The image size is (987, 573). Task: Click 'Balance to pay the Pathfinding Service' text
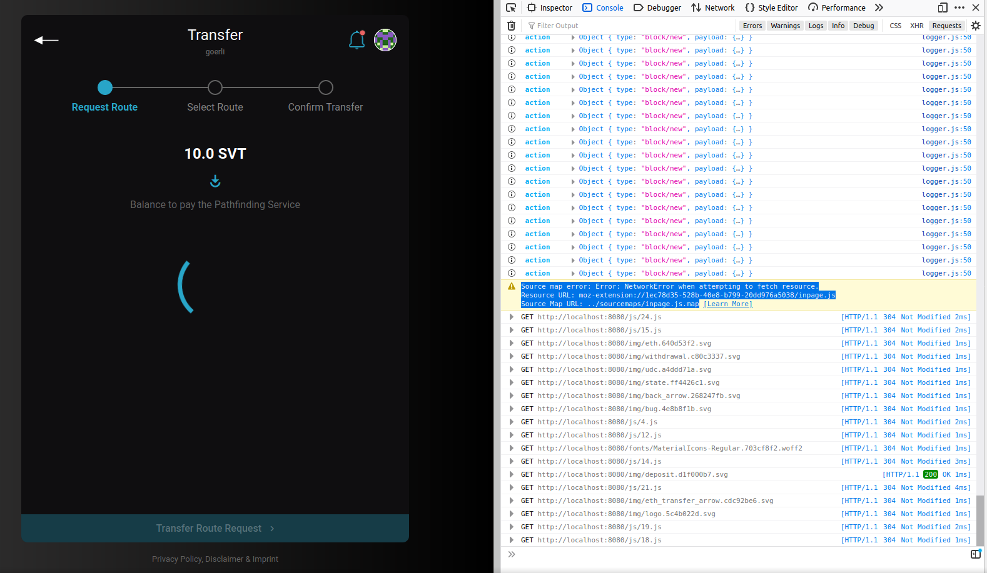tap(215, 205)
